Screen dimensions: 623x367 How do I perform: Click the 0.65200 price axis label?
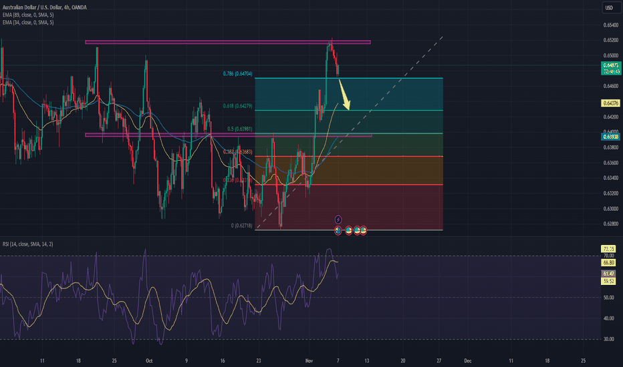pos(611,40)
